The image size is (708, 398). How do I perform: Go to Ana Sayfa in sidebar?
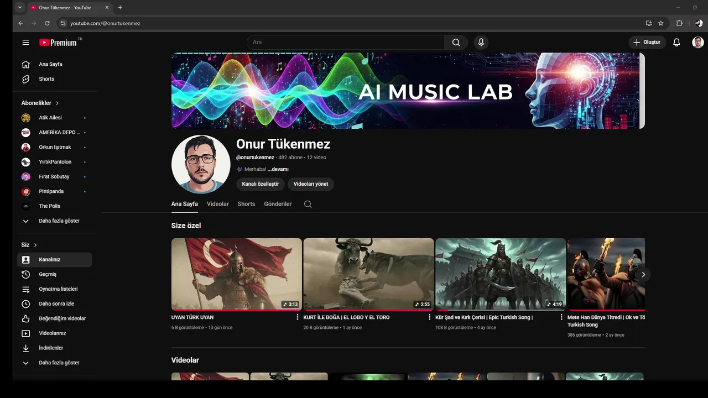click(54, 64)
